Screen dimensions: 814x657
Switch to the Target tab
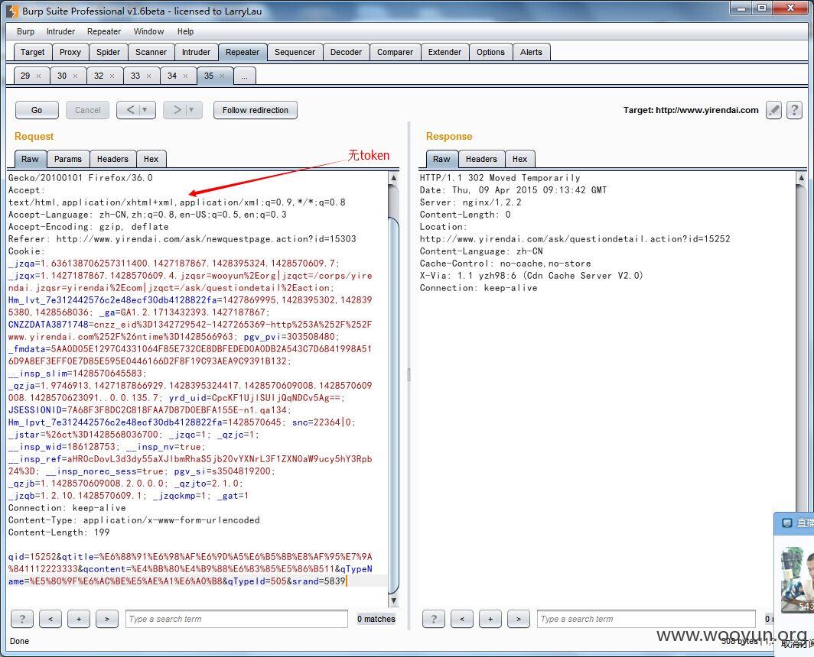point(32,52)
